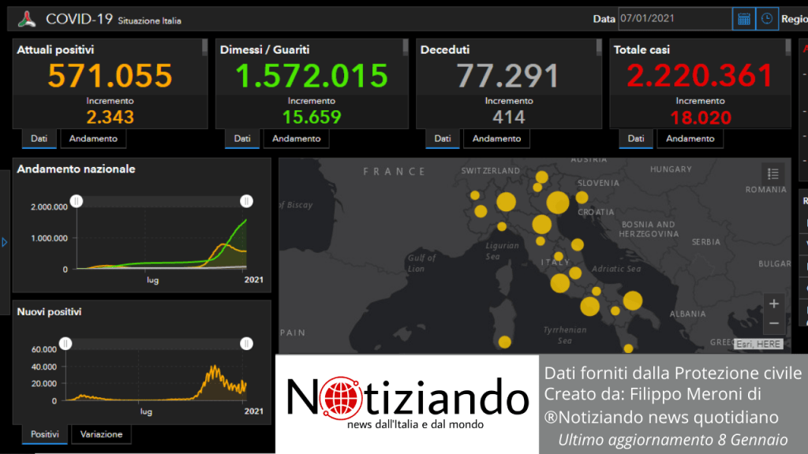Open Andamento tab under Totale casi
Viewport: 808px width, 454px height.
[690, 139]
